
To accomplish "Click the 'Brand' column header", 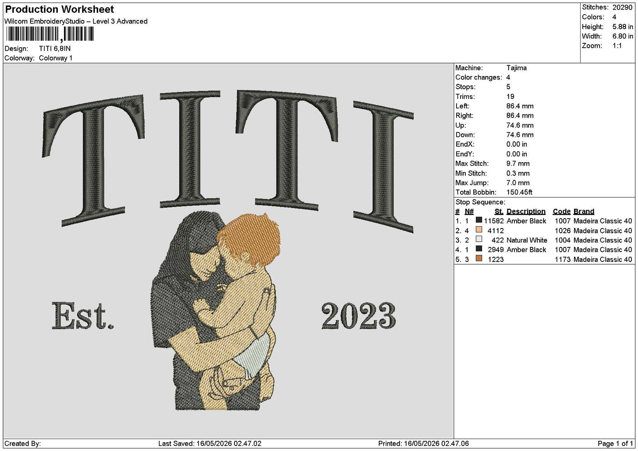I will pos(584,212).
